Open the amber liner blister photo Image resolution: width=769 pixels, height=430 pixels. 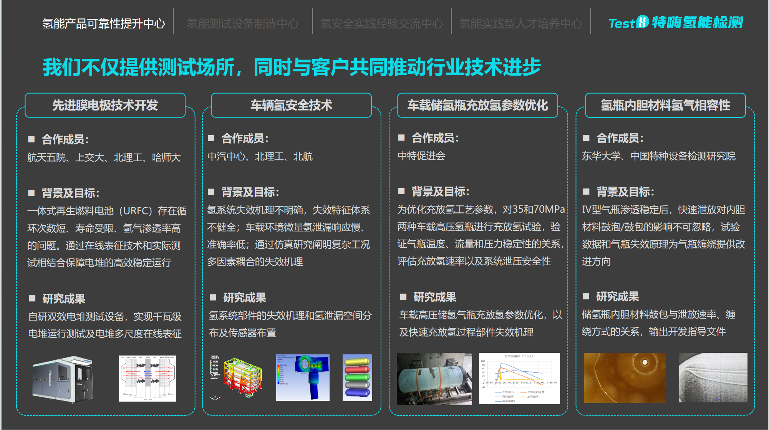(x=625, y=378)
